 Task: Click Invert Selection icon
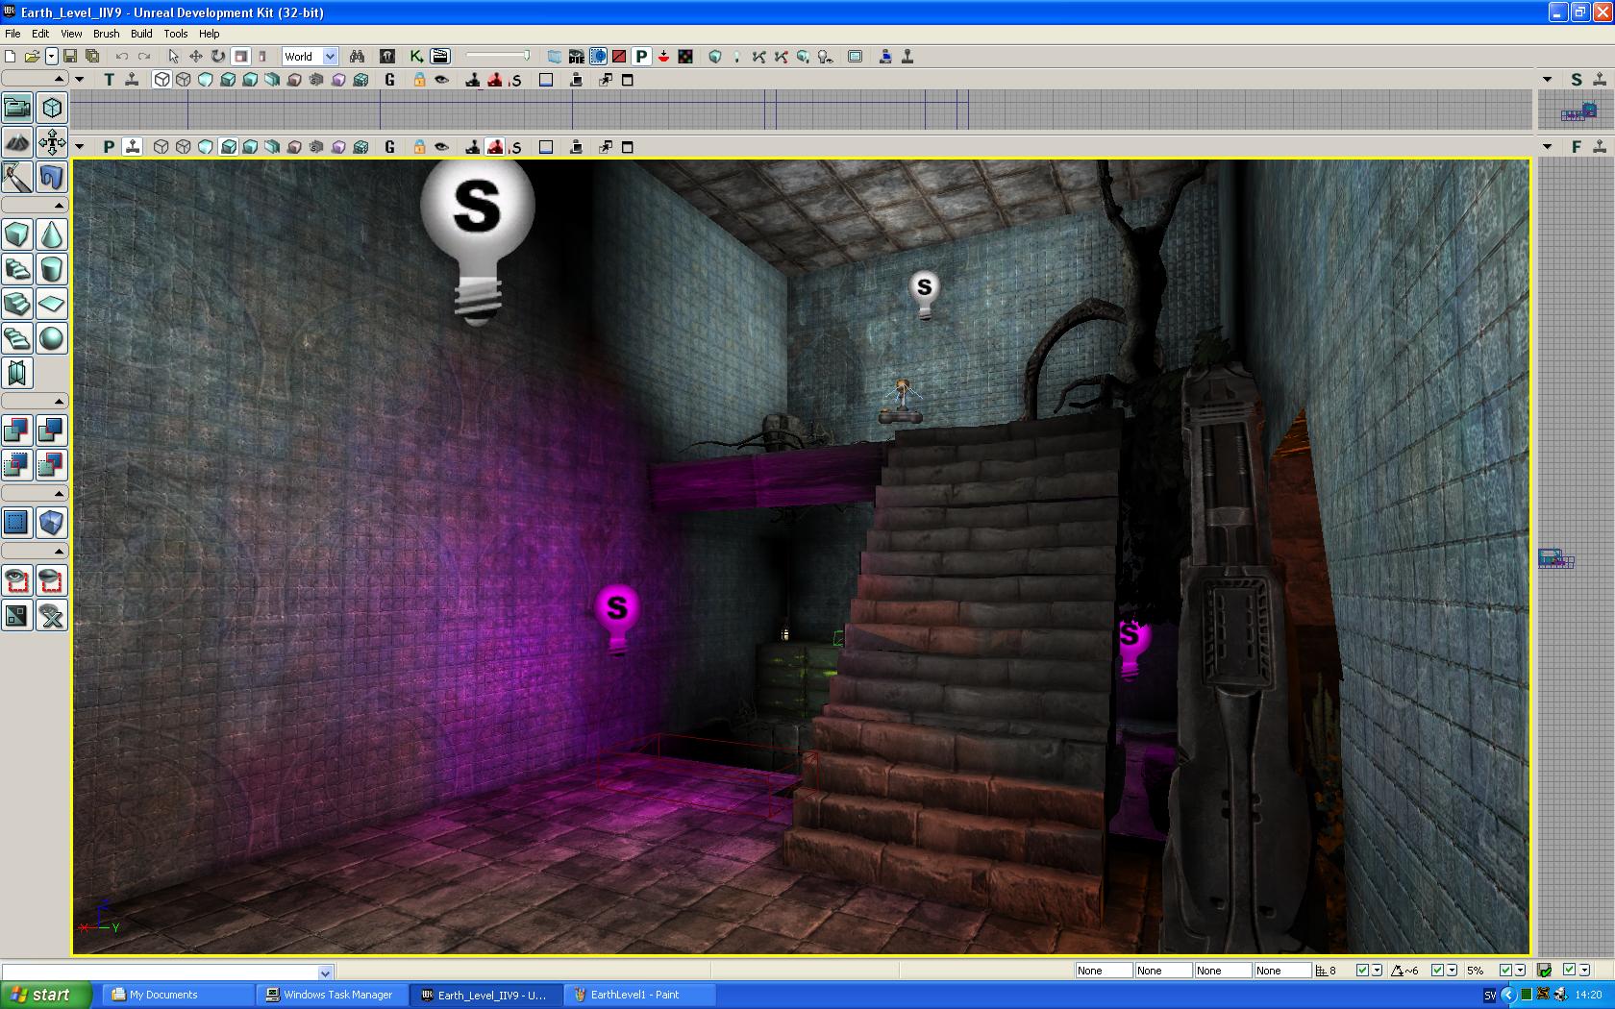(x=17, y=616)
